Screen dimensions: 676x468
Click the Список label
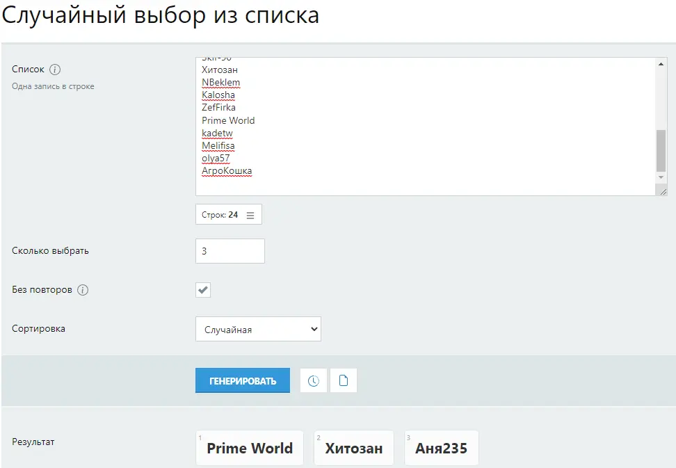point(28,70)
